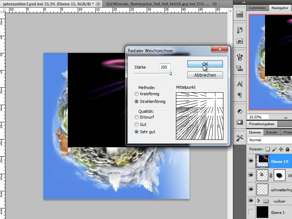This screenshot has height=219, width=292.
Task: Switch to the Pfade tab
Action: tap(287, 132)
